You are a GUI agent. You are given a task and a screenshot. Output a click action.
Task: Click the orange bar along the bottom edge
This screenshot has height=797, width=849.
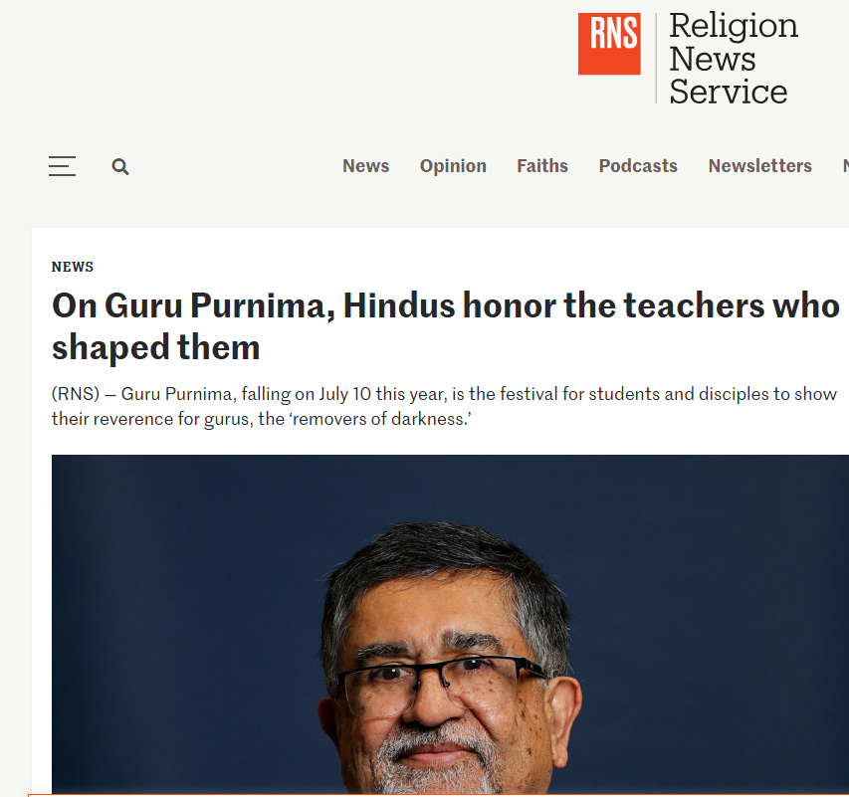tap(439, 795)
